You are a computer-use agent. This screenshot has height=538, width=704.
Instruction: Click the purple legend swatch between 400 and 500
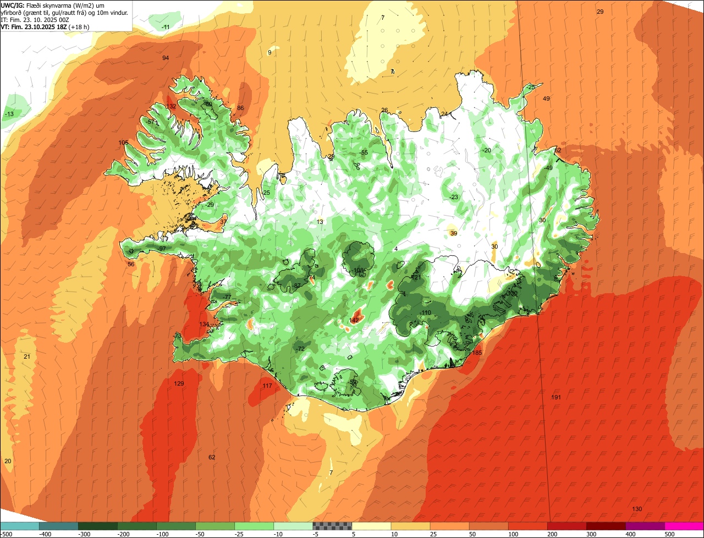(x=645, y=526)
